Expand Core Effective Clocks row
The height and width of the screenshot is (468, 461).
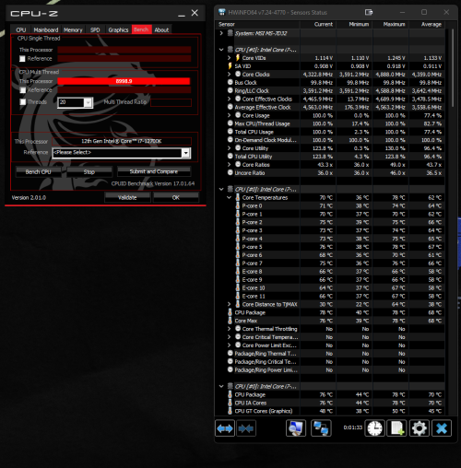coord(230,99)
